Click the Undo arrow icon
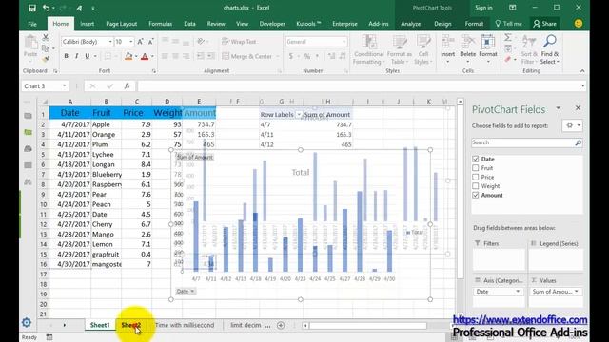Viewport: 609px width, 342px height. (47, 8)
